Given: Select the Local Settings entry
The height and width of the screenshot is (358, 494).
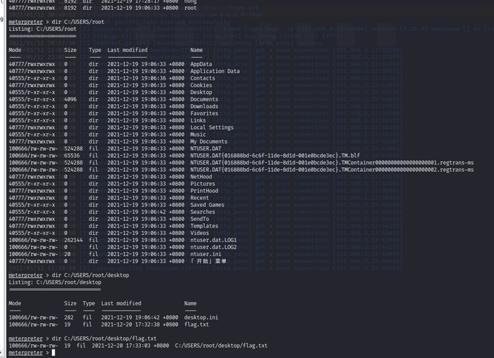Looking at the screenshot, I should 211,128.
